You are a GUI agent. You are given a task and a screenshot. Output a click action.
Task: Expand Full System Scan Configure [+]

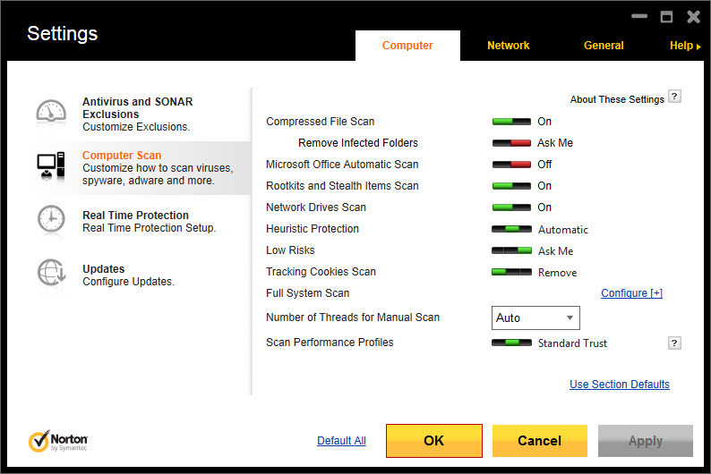pos(631,293)
